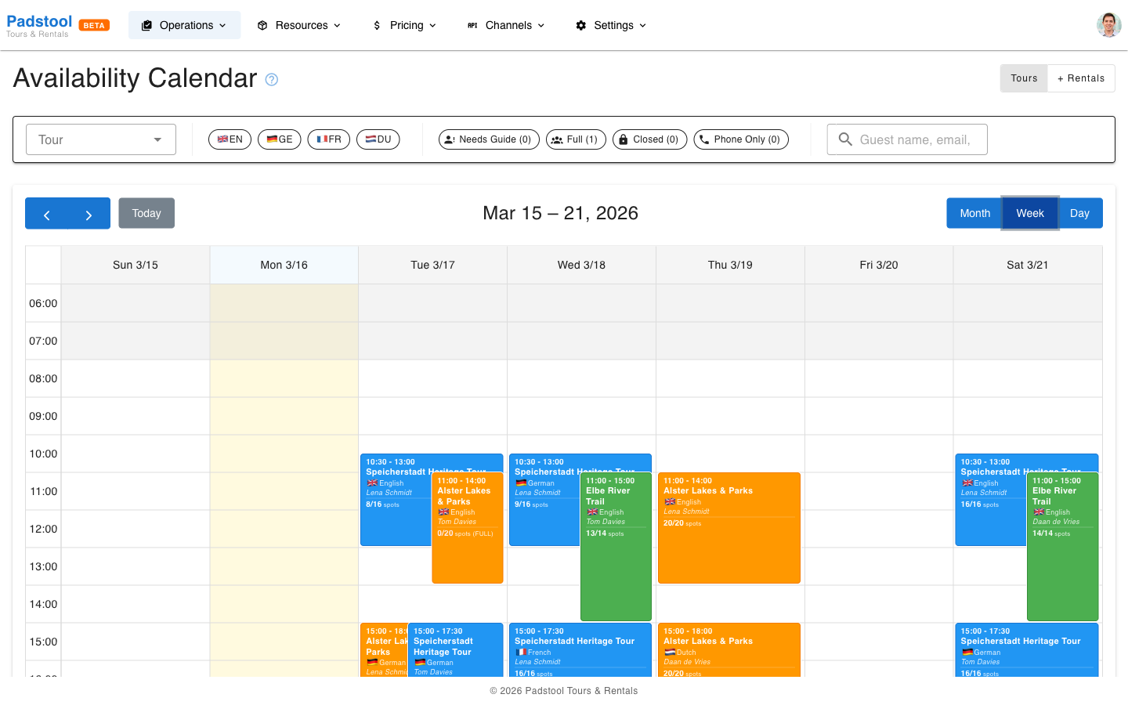Click the Sat 3/21 column header

tap(1028, 265)
